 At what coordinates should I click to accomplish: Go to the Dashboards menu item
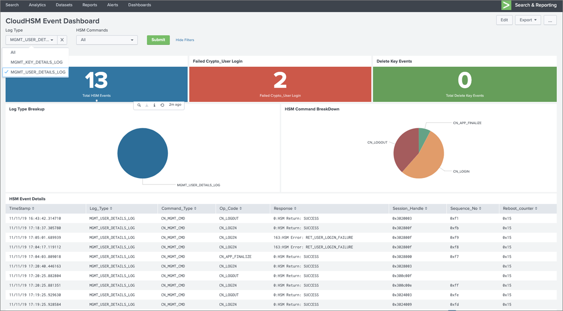(140, 5)
